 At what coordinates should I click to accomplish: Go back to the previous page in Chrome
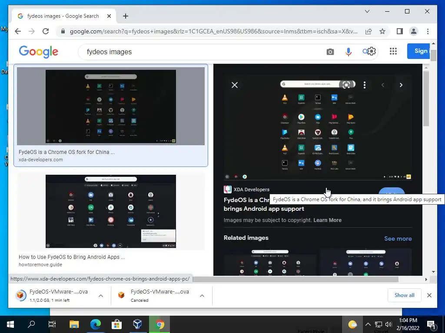[x=18, y=31]
